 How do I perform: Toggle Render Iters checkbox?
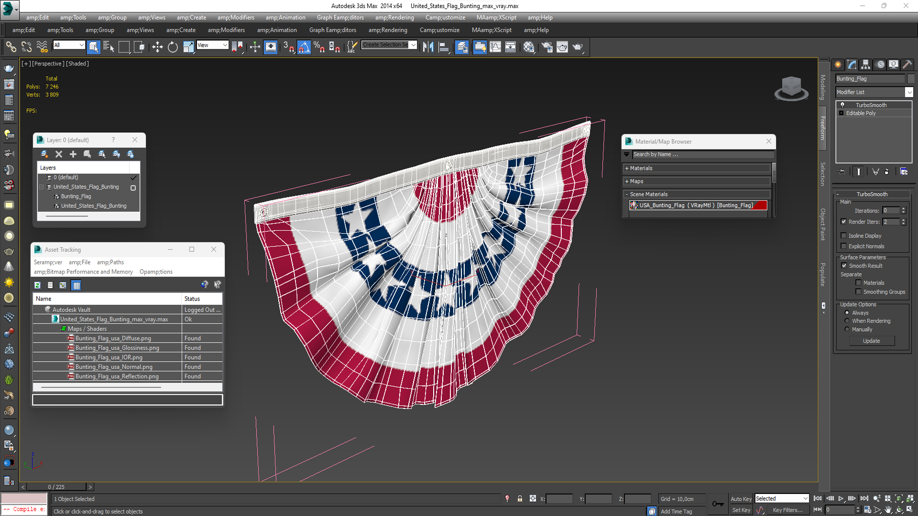coord(843,222)
